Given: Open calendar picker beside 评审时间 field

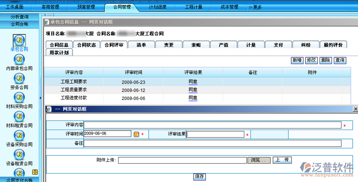Looking at the screenshot, I should click(x=136, y=134).
